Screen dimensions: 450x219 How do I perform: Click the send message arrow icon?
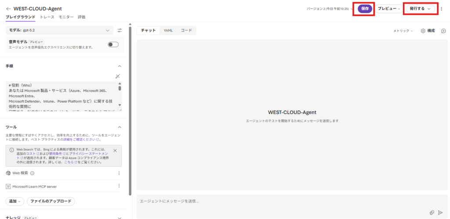[440, 212]
